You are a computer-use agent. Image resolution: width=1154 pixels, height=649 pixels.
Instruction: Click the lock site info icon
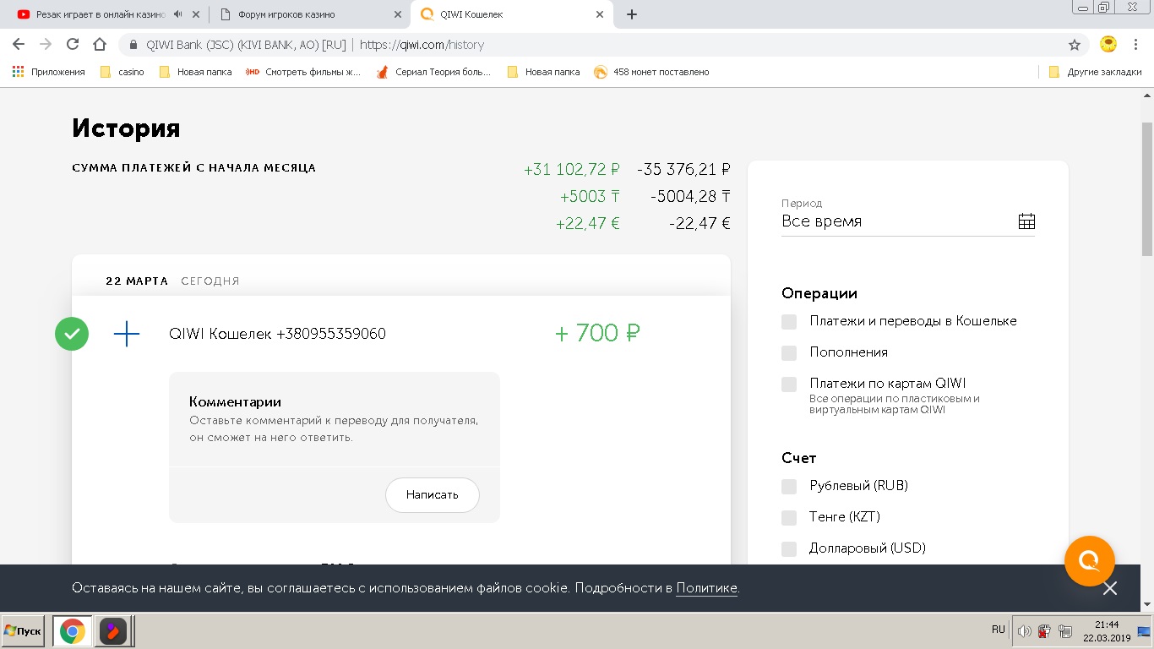pyautogui.click(x=133, y=45)
